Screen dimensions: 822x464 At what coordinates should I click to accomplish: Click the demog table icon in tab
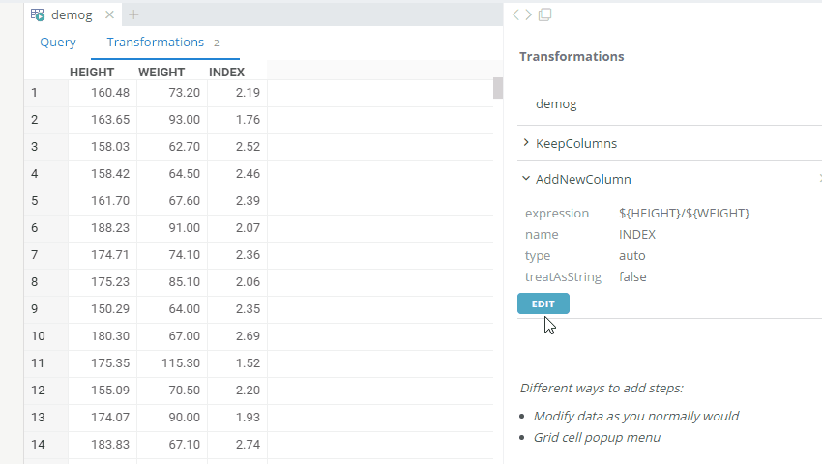point(38,14)
